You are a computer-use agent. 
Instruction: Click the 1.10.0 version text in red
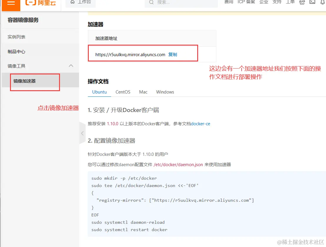[x=113, y=124]
